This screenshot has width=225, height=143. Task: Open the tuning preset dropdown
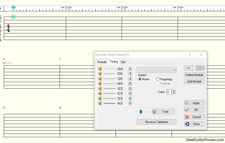pyautogui.click(x=156, y=70)
